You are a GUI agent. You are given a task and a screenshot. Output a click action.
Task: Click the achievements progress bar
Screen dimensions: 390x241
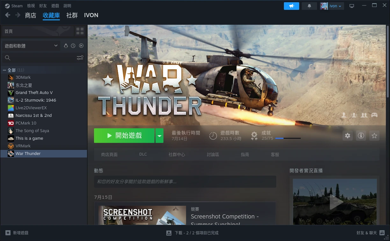[288, 138]
